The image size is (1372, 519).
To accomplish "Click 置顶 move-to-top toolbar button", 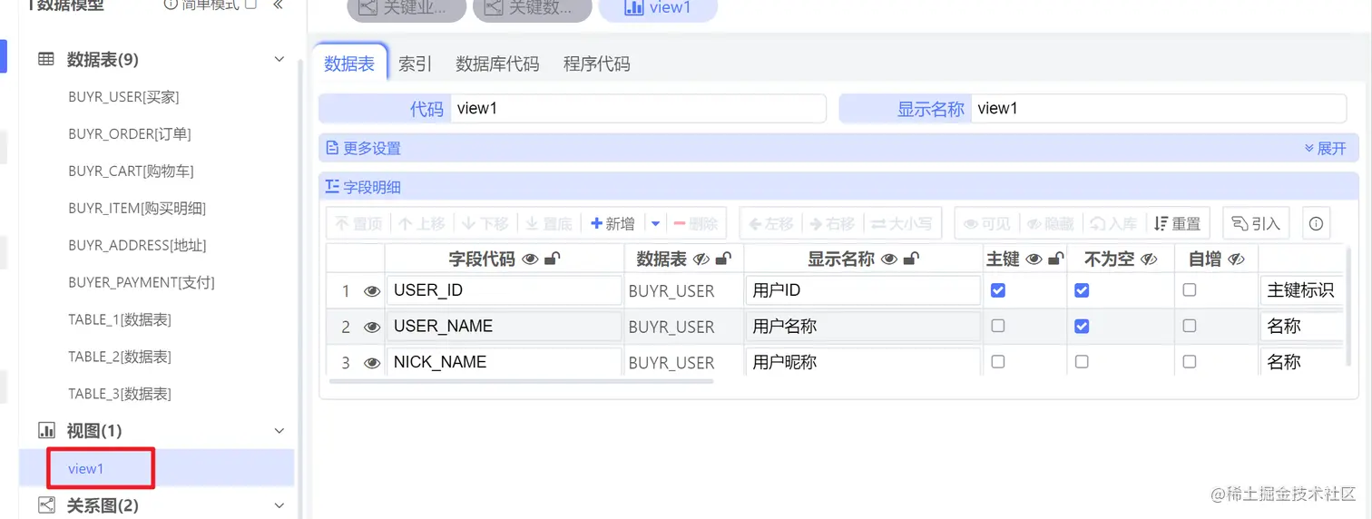I will 359,223.
